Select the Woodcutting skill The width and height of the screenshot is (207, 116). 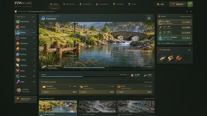(26, 22)
